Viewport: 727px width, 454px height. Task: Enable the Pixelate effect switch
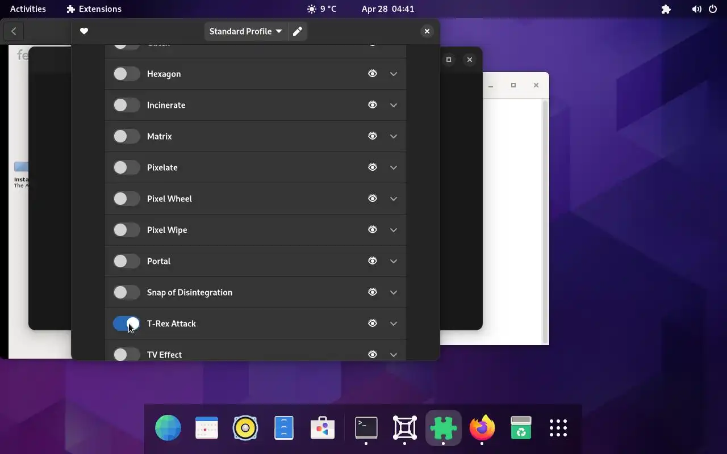click(126, 167)
